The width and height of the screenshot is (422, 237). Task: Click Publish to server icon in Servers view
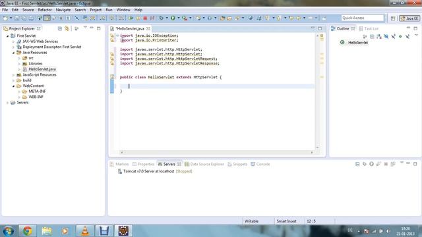[393, 164]
